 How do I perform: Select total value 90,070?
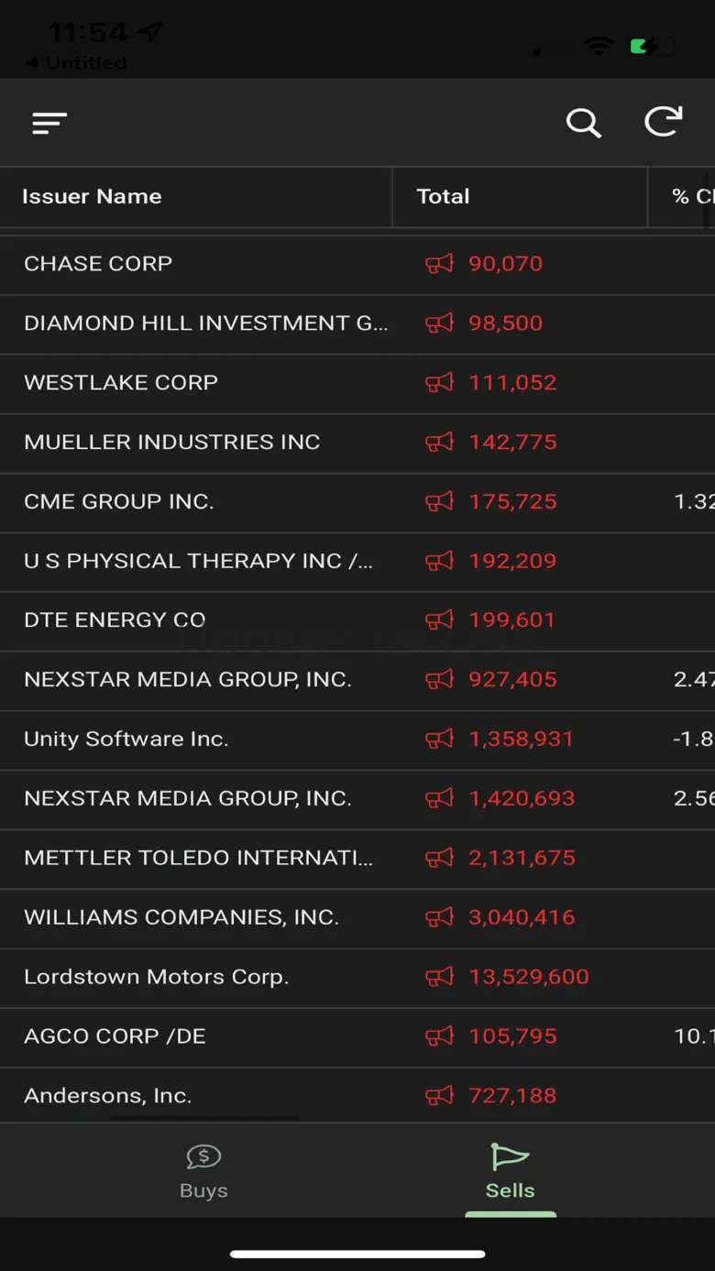click(x=505, y=264)
